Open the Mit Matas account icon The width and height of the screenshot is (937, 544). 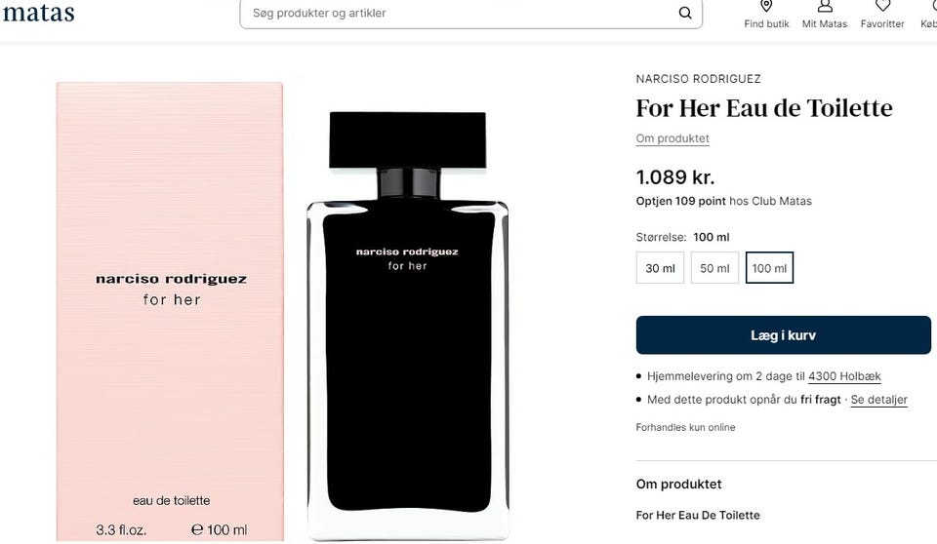(x=825, y=6)
